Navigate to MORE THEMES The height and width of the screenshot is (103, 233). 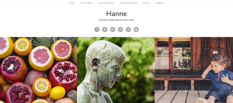point(86,3)
